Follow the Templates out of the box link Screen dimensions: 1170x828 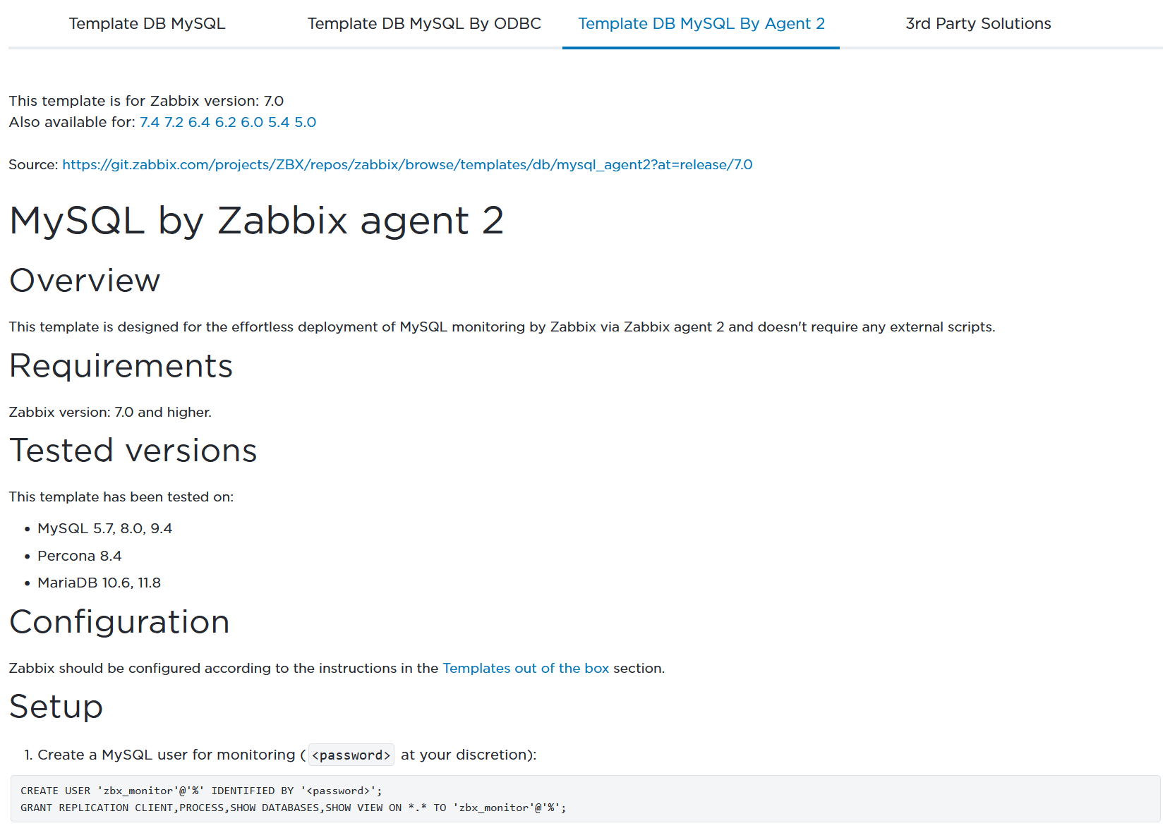coord(525,668)
